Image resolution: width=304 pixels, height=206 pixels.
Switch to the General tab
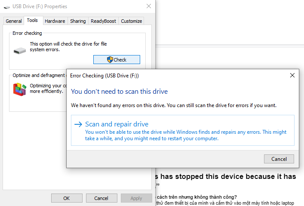click(14, 21)
